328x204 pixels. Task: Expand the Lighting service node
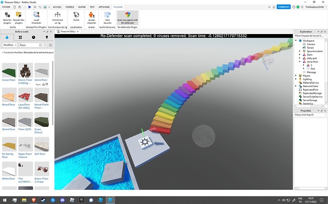coord(296,79)
